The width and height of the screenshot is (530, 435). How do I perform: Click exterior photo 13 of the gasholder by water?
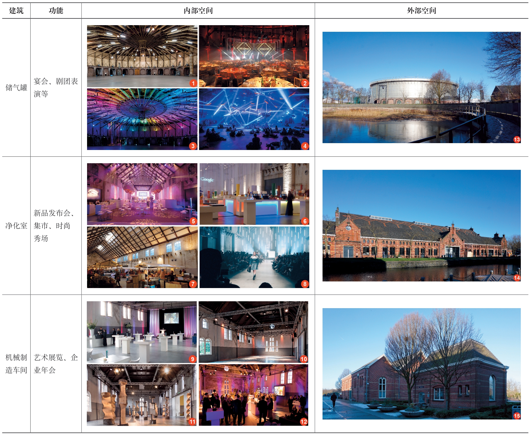(x=422, y=87)
